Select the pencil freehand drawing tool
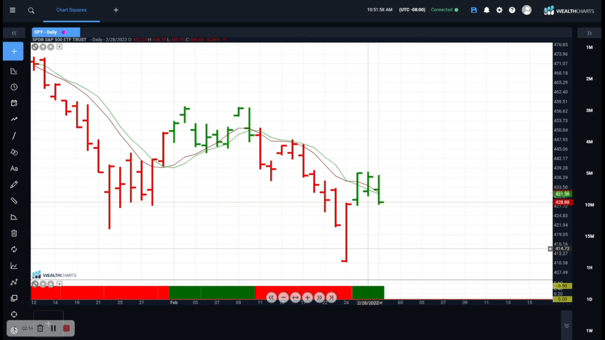Image resolution: width=605 pixels, height=340 pixels. point(14,184)
